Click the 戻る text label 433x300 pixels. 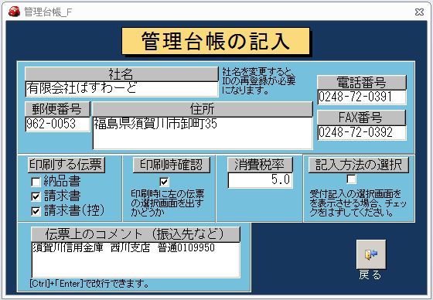click(x=370, y=275)
